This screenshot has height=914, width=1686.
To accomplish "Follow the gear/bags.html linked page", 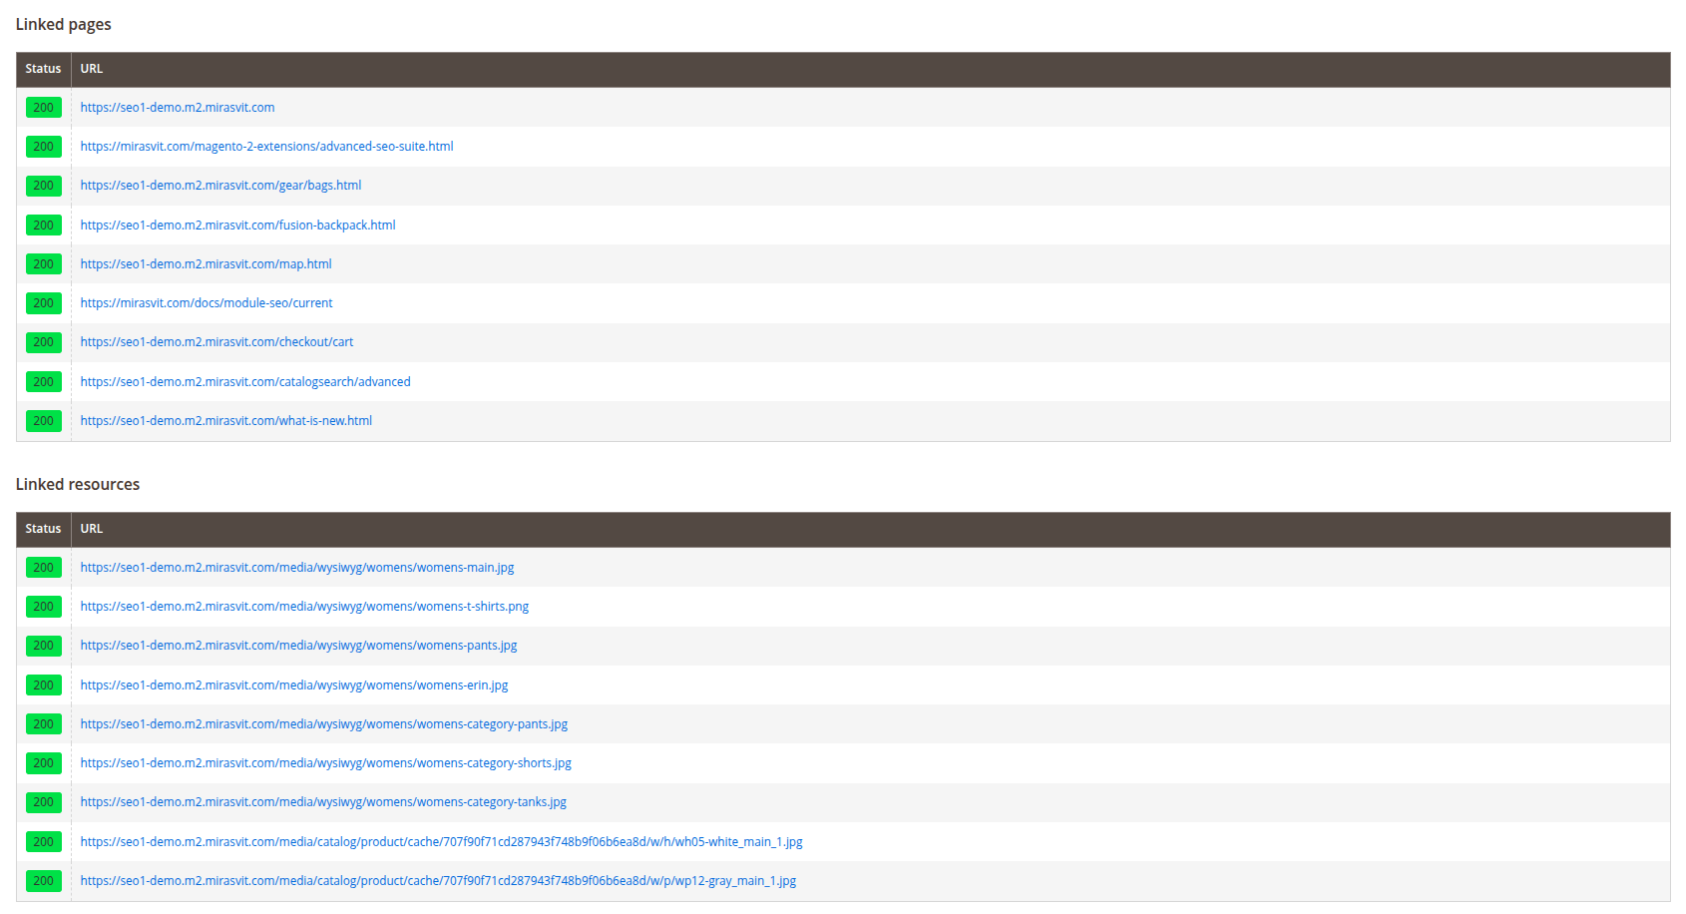I will [x=220, y=185].
